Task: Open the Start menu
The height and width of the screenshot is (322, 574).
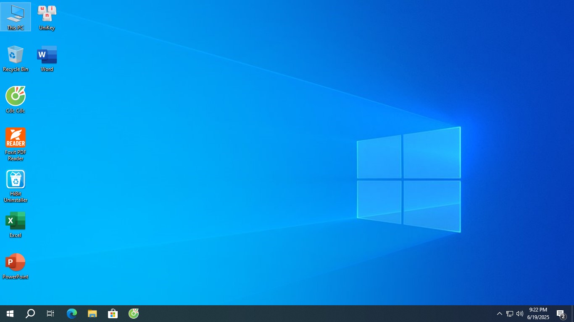Action: coord(10,313)
